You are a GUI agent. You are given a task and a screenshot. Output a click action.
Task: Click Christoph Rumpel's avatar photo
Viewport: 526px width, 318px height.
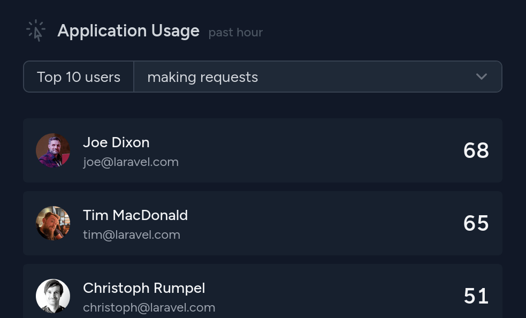[53, 296]
